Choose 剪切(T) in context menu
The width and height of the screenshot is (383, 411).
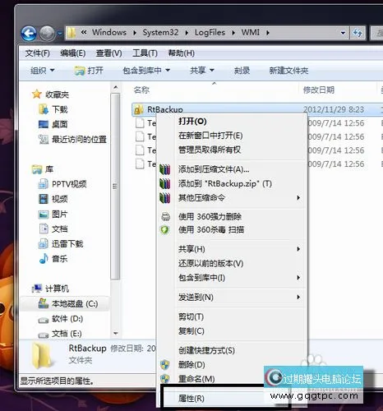pos(191,316)
